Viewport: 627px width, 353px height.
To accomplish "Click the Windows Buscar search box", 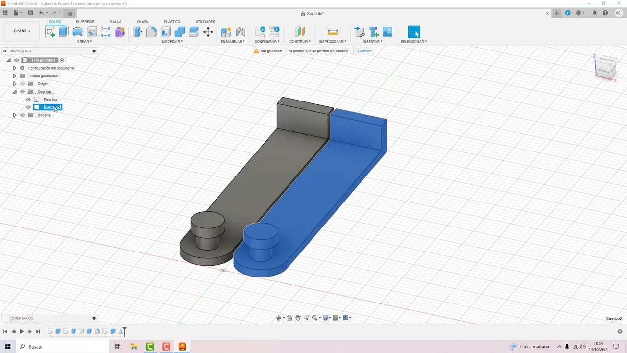I will coord(63,347).
